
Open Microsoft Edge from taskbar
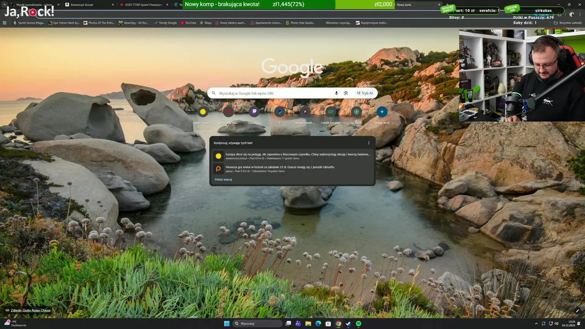(x=318, y=324)
